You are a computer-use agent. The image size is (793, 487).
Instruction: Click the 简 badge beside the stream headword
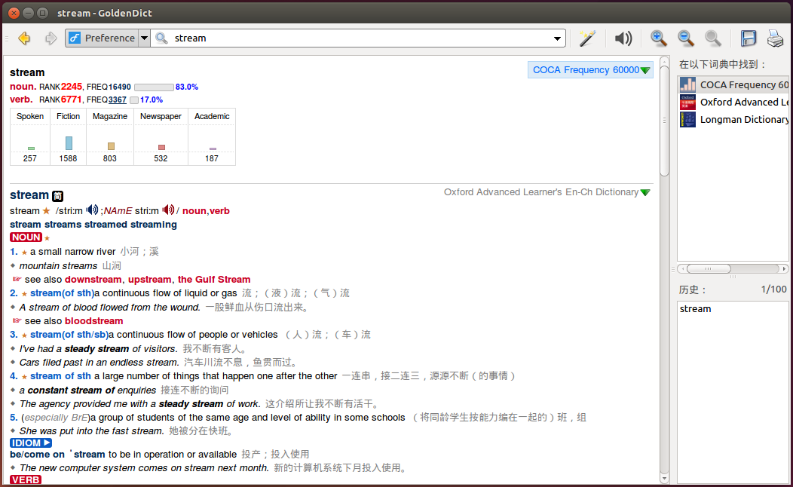click(57, 196)
